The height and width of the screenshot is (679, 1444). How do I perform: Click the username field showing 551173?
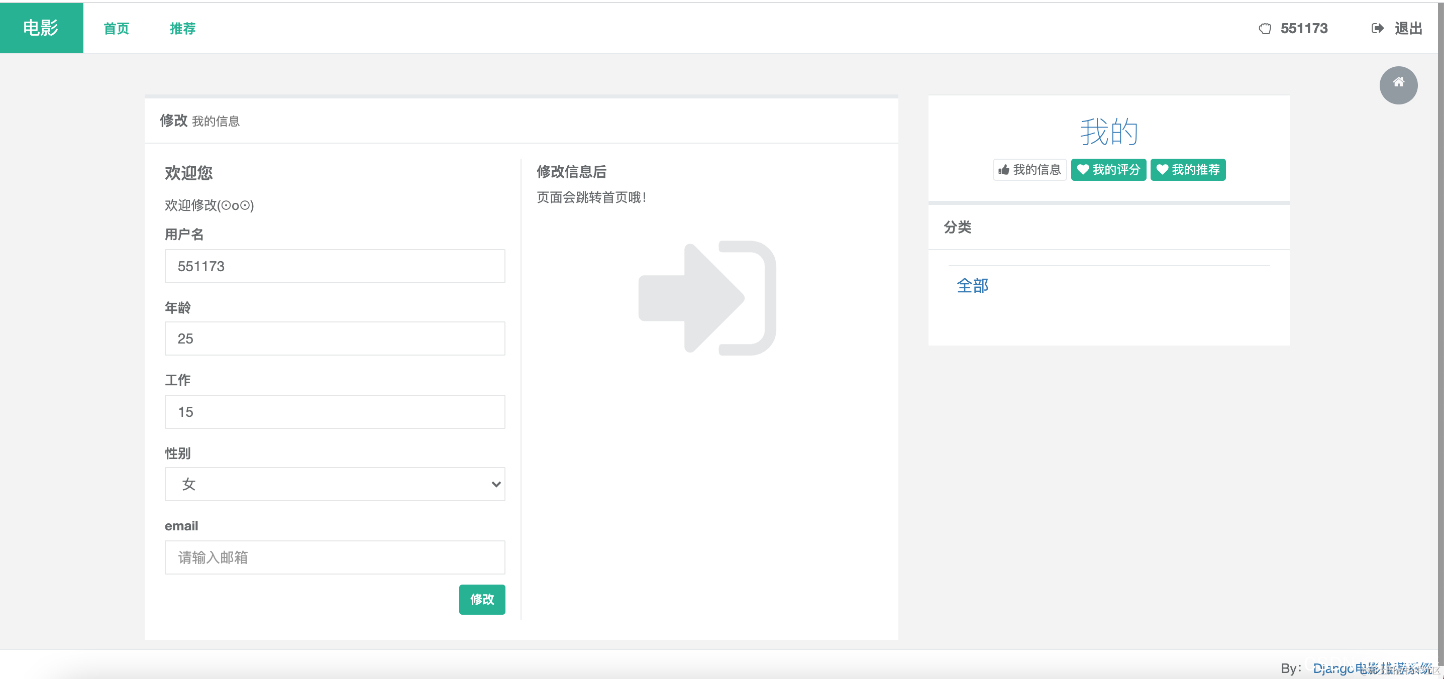(x=334, y=266)
